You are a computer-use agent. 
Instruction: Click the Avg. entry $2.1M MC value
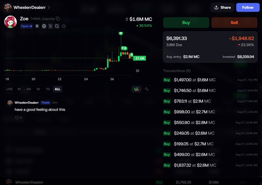(191, 57)
